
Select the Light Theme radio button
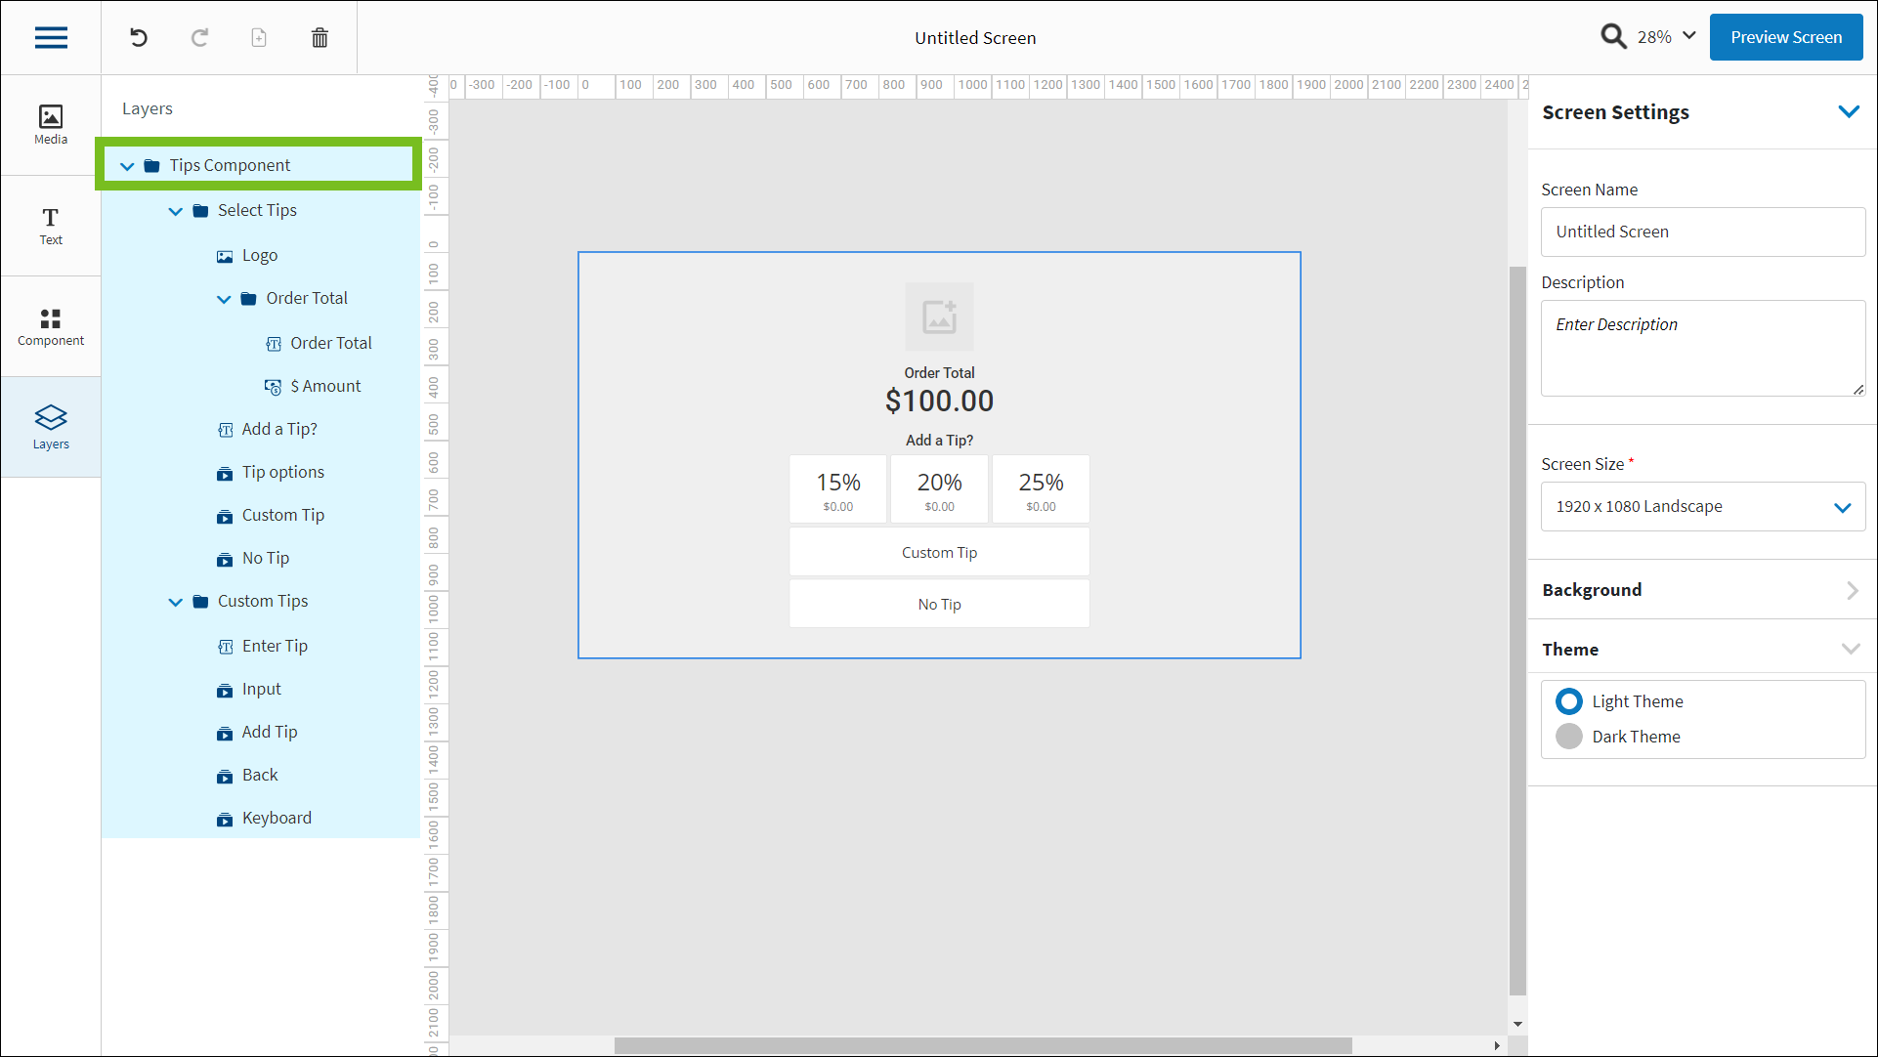coord(1569,701)
